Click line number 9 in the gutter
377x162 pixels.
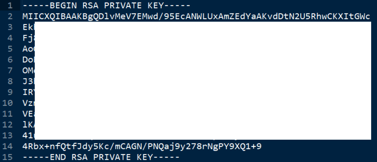(10, 92)
